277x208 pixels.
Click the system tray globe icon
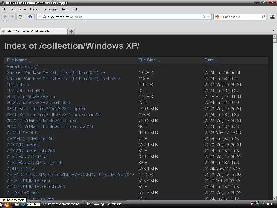258,204
